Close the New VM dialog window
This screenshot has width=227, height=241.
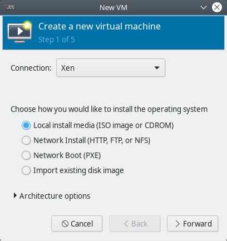tap(217, 8)
